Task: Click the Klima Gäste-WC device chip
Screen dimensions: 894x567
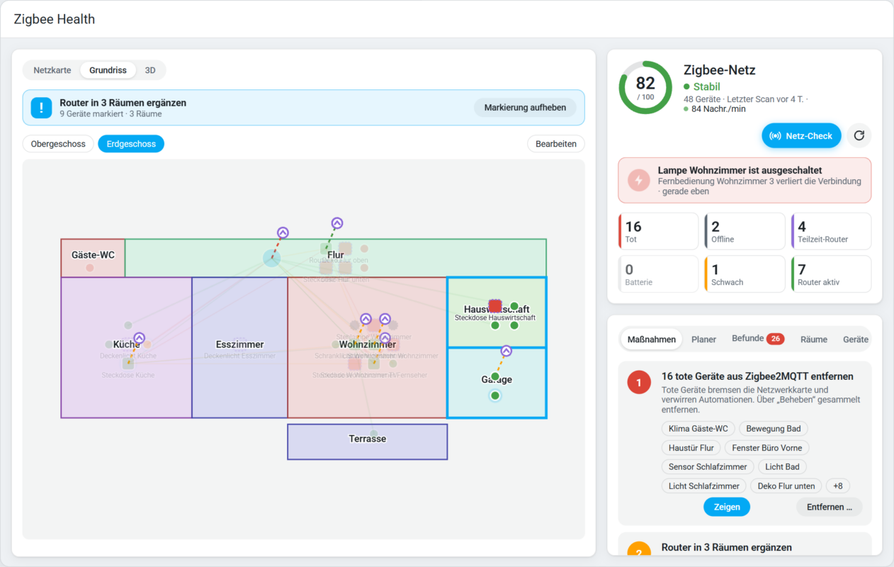Action: point(698,429)
